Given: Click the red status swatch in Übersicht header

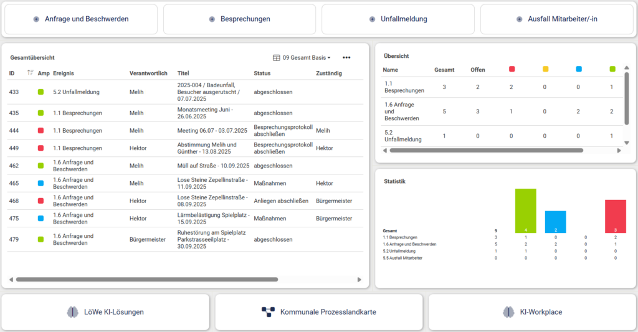Looking at the screenshot, I should tap(512, 70).
